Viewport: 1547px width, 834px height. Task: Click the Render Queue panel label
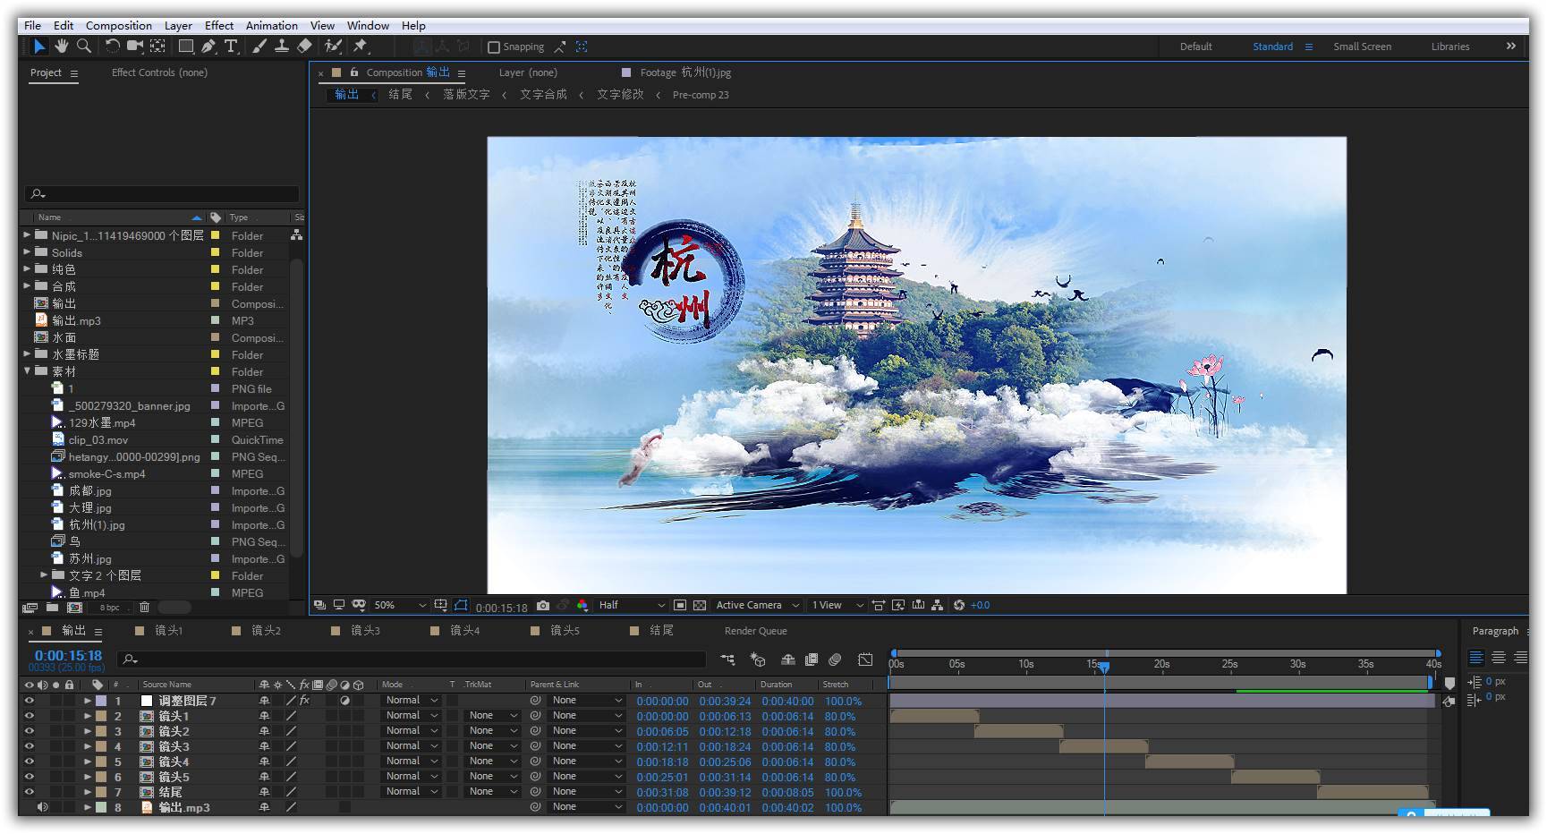pos(755,631)
